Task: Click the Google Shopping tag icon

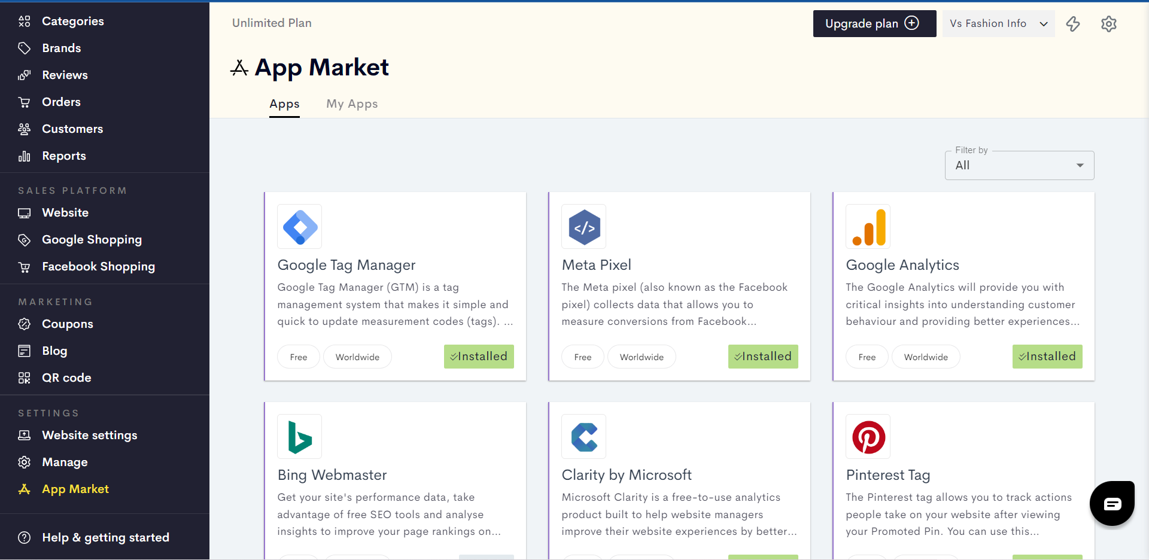Action: click(24, 239)
